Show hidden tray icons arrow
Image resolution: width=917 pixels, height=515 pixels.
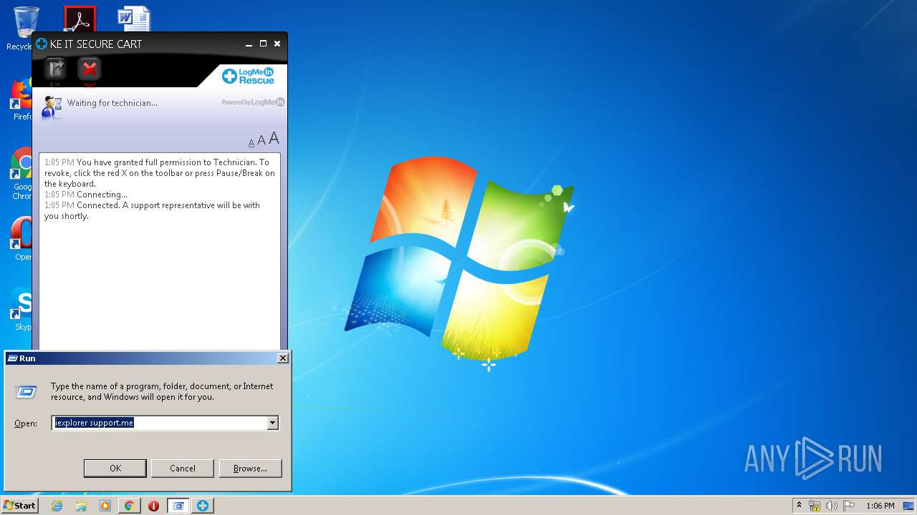pos(799,505)
